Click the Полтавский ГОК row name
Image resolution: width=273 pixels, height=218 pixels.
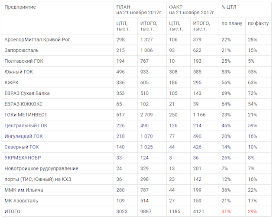coord(24,61)
